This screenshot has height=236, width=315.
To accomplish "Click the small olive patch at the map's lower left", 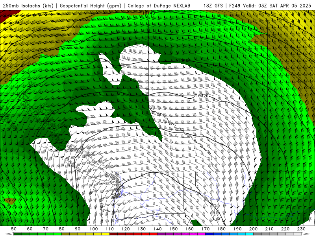I will 10,201.
